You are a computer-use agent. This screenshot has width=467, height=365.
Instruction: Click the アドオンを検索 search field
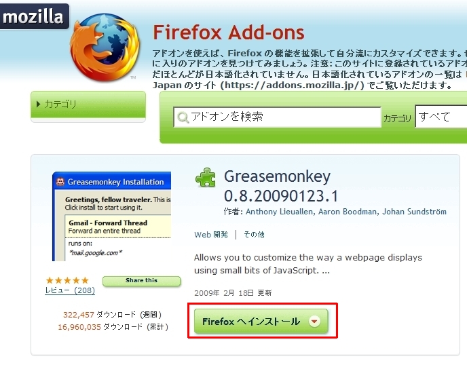coord(277,117)
